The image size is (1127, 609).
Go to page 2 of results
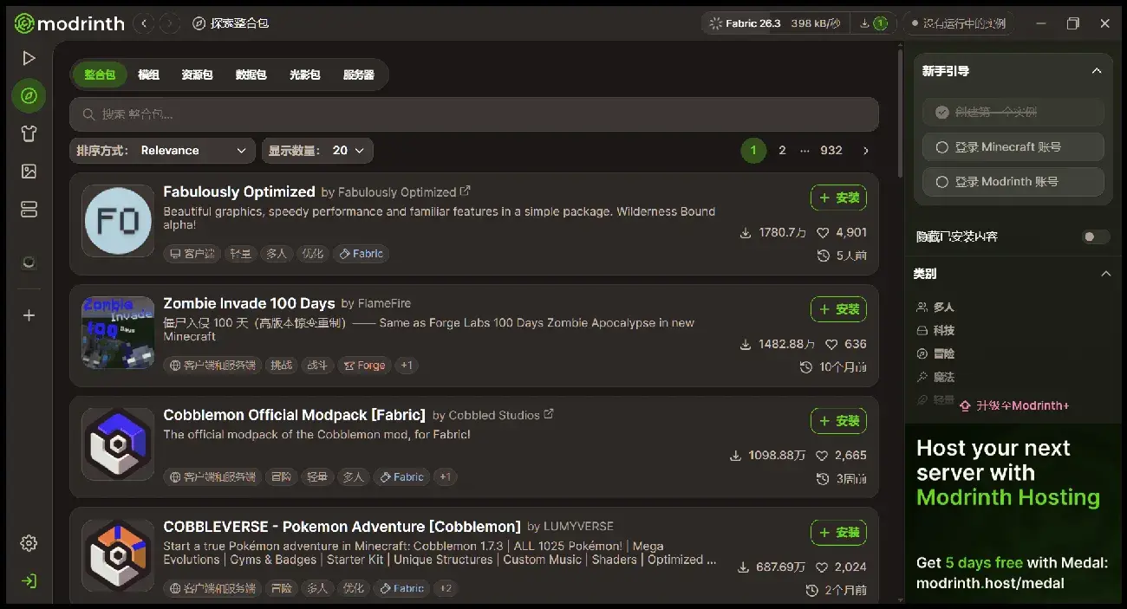pos(782,151)
